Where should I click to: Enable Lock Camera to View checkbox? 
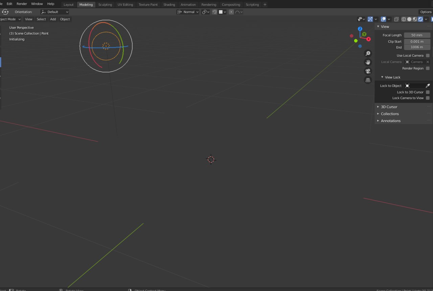click(428, 98)
